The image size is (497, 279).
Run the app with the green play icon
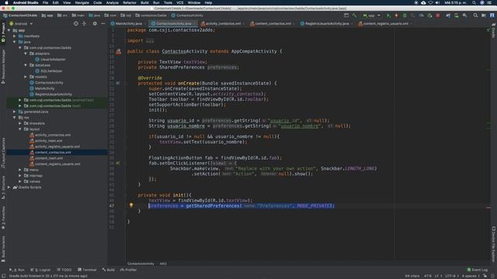388,15
